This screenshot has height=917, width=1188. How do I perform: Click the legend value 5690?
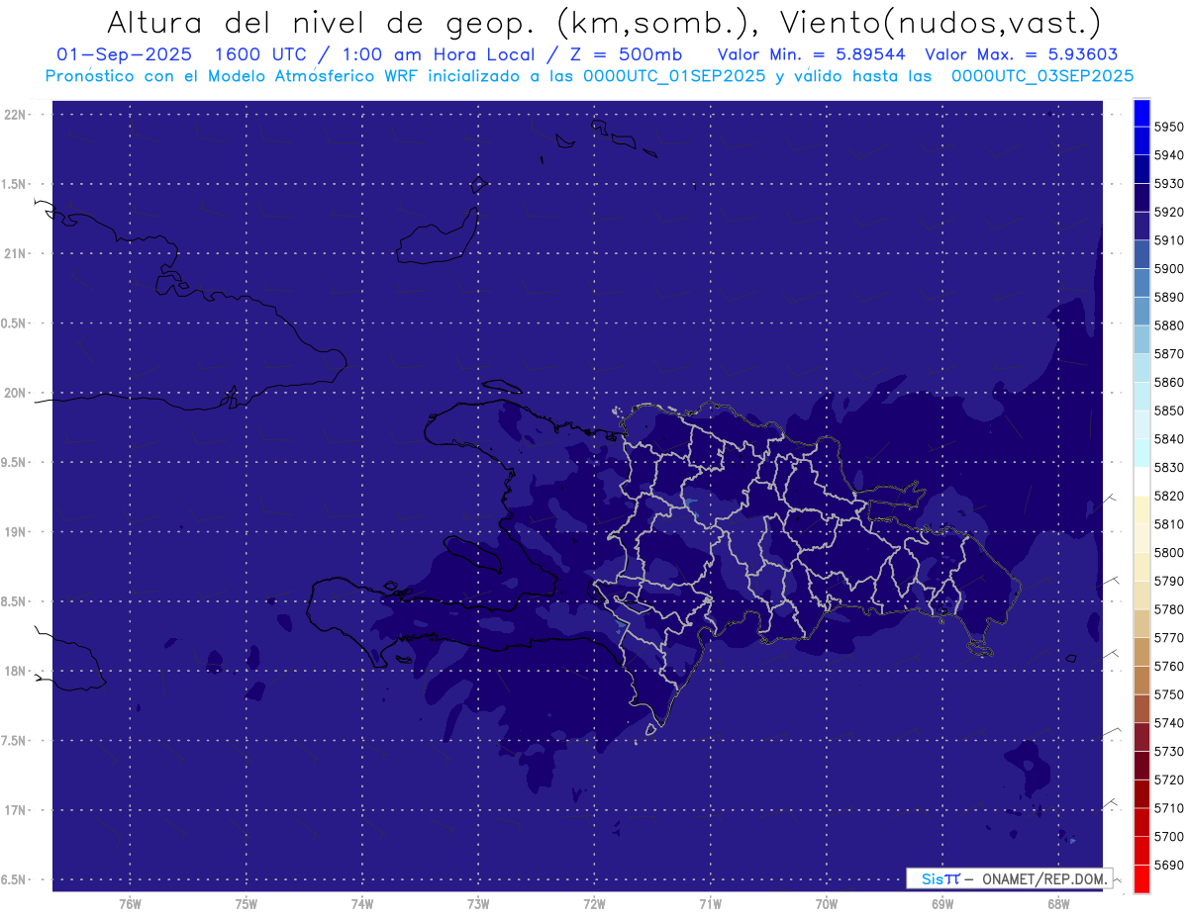(1169, 865)
